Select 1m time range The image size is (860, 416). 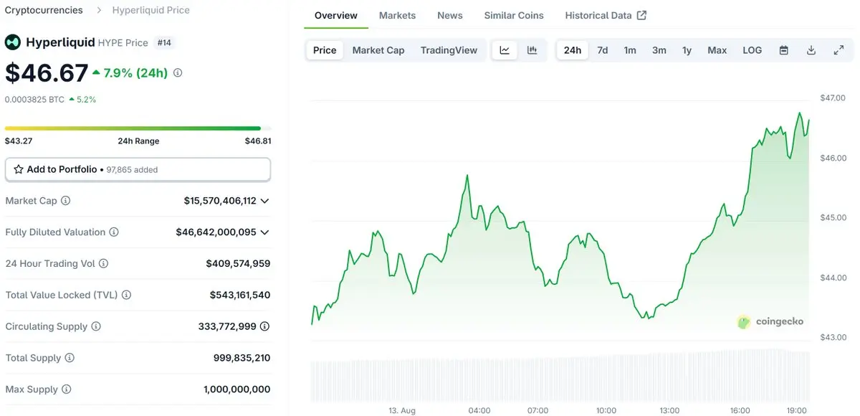(630, 50)
